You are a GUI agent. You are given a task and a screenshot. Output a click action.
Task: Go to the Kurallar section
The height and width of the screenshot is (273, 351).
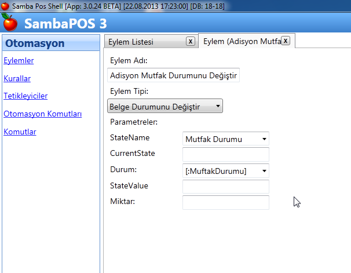coord(17,78)
